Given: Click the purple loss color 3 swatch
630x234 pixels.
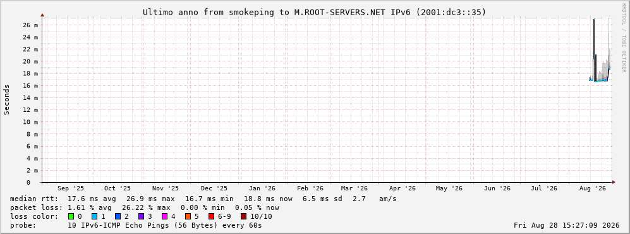Looking at the screenshot, I should click(x=142, y=216).
